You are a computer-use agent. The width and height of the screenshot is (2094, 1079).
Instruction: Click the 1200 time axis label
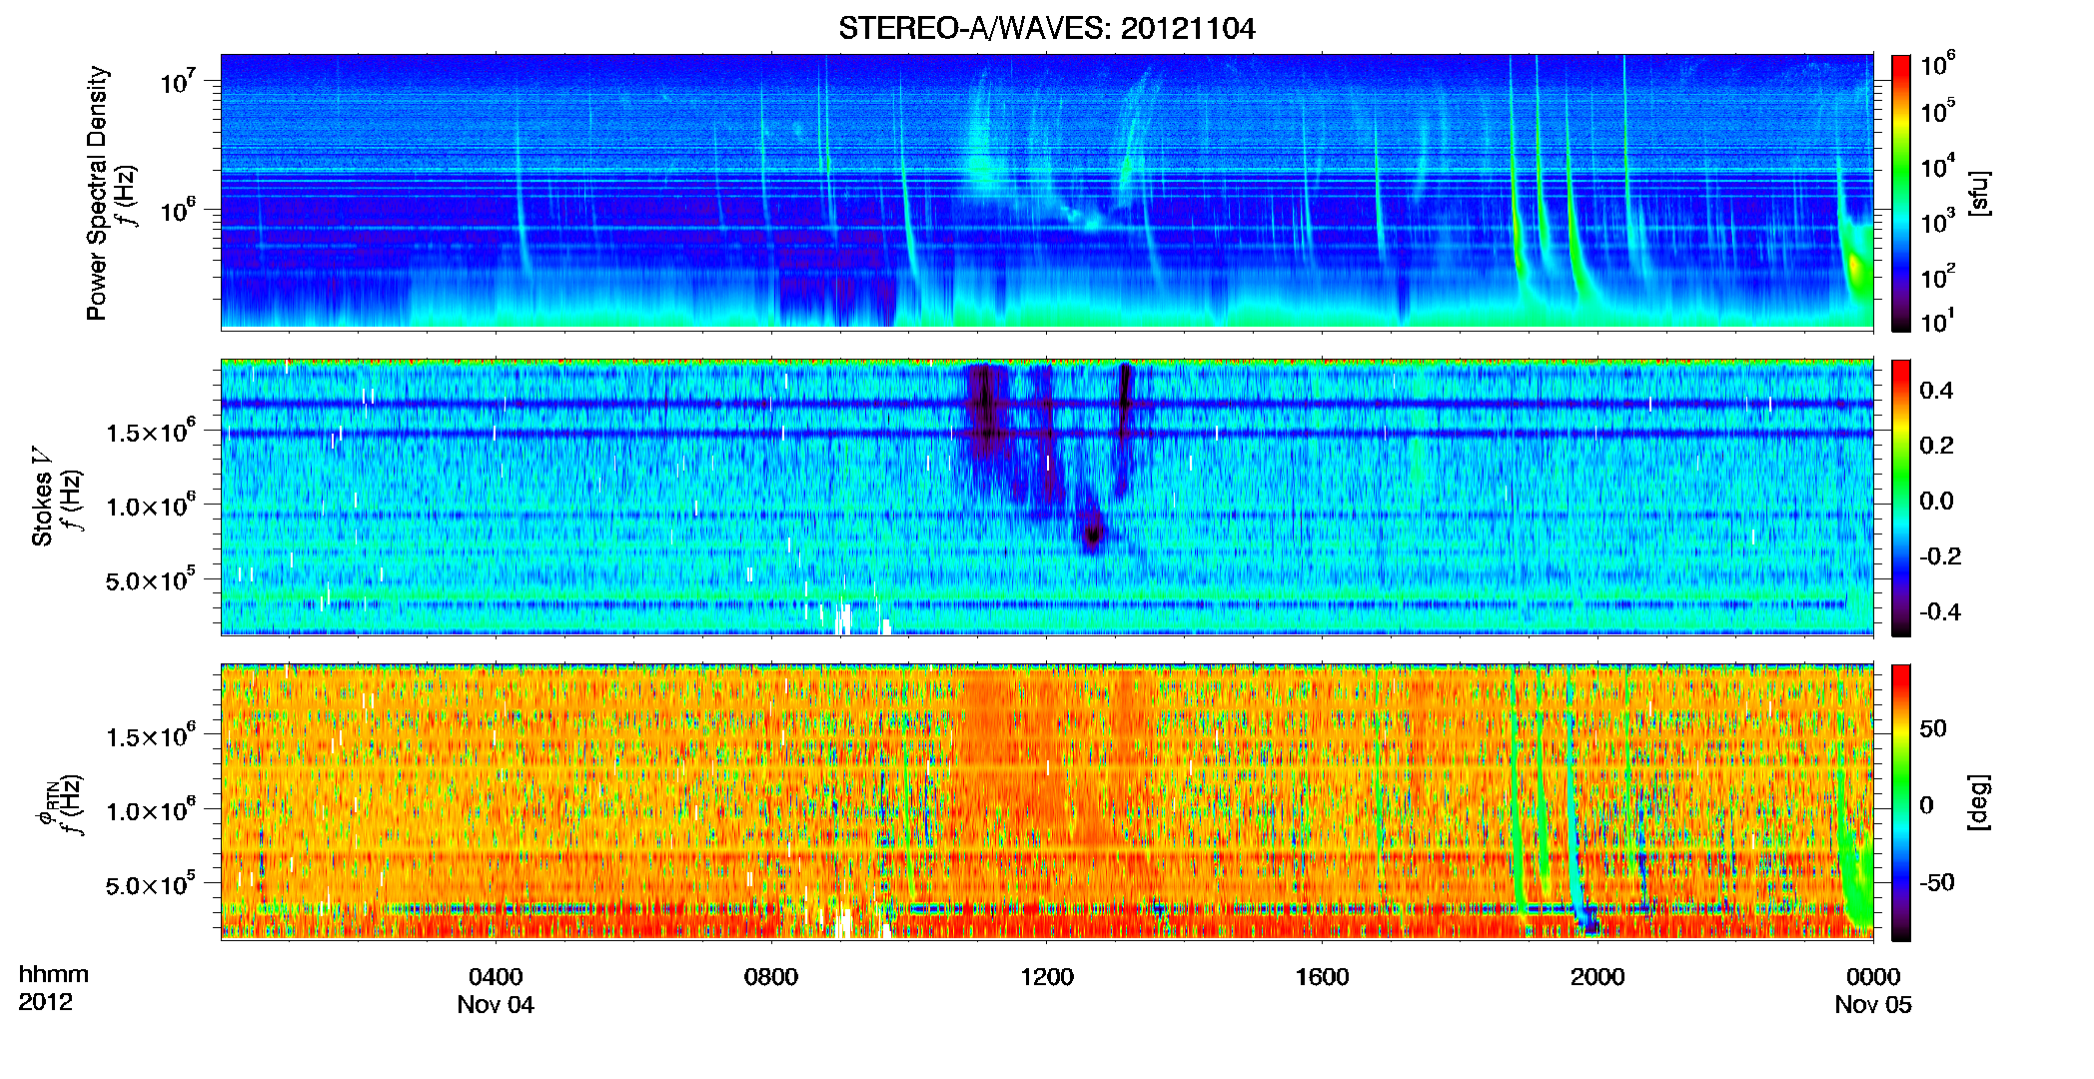click(1046, 977)
